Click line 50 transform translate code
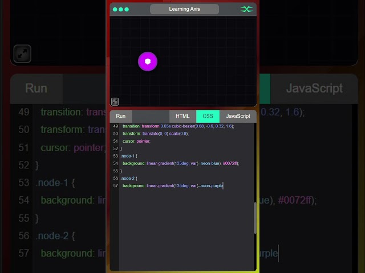 [156, 134]
